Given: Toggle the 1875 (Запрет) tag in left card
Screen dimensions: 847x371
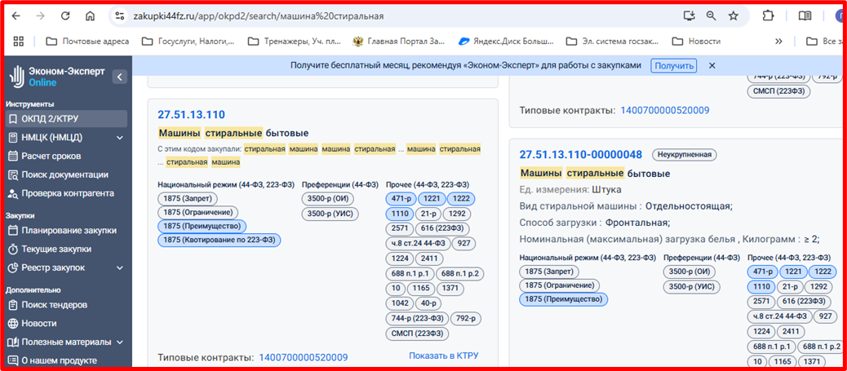Looking at the screenshot, I should pos(188,198).
